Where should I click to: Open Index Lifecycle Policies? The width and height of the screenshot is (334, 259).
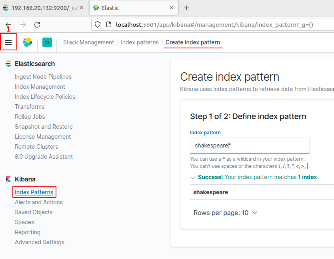point(45,97)
